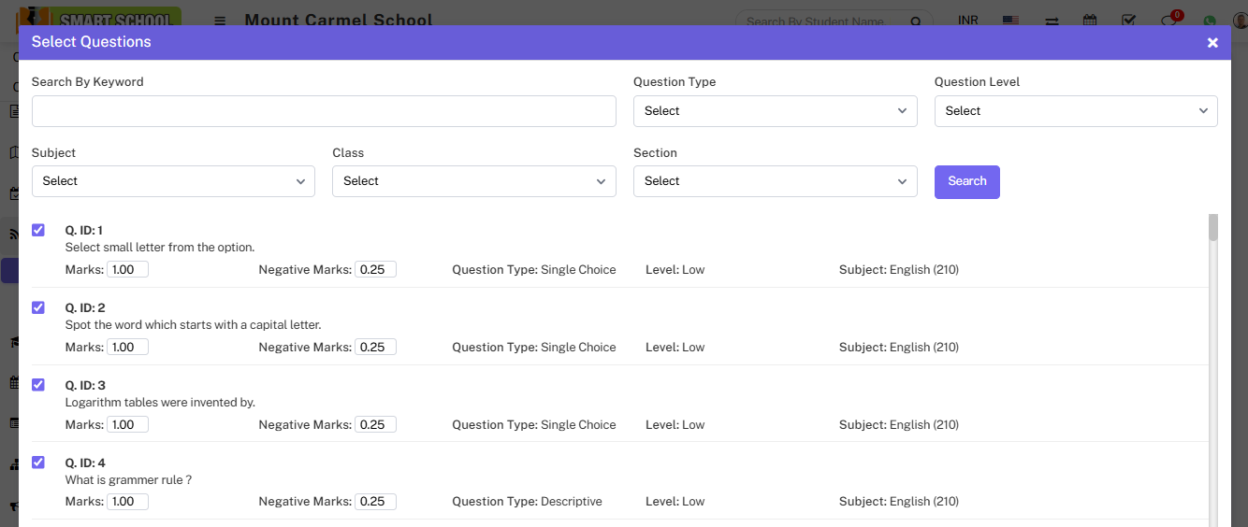Click the Search By Keyword field

click(x=324, y=111)
